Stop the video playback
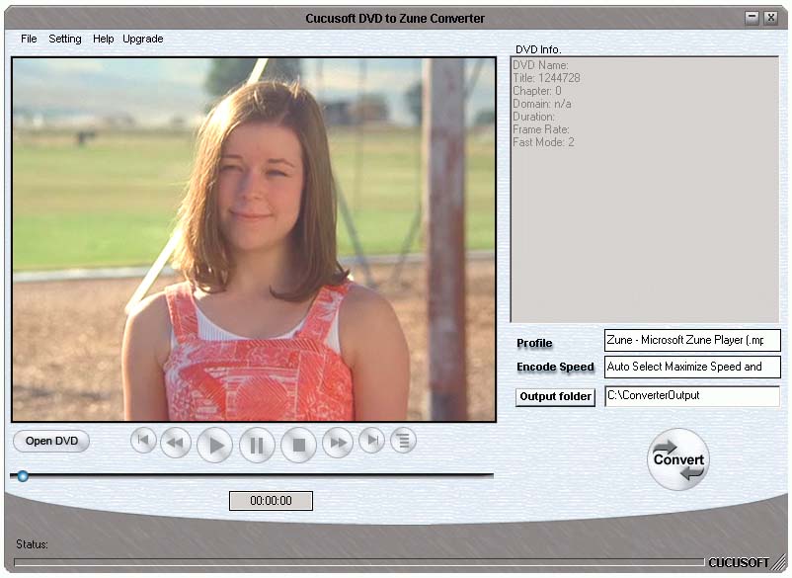The height and width of the screenshot is (578, 792). click(299, 445)
